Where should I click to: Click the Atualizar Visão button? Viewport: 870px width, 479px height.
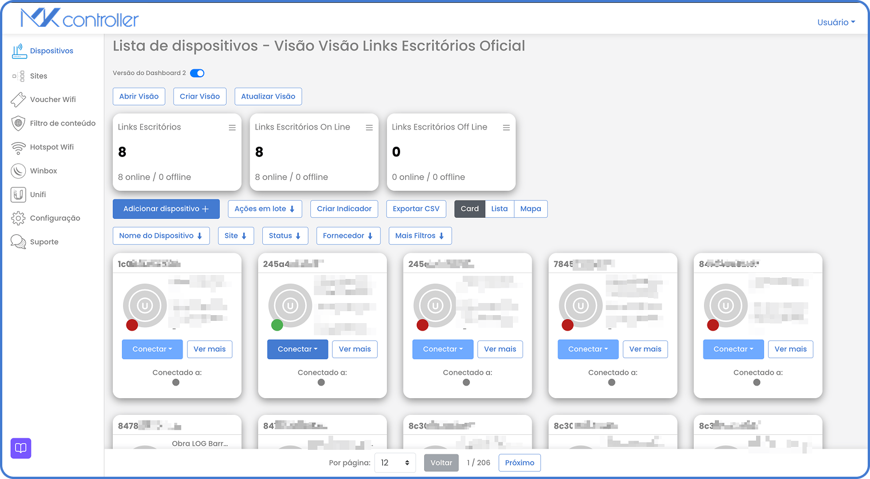(268, 96)
